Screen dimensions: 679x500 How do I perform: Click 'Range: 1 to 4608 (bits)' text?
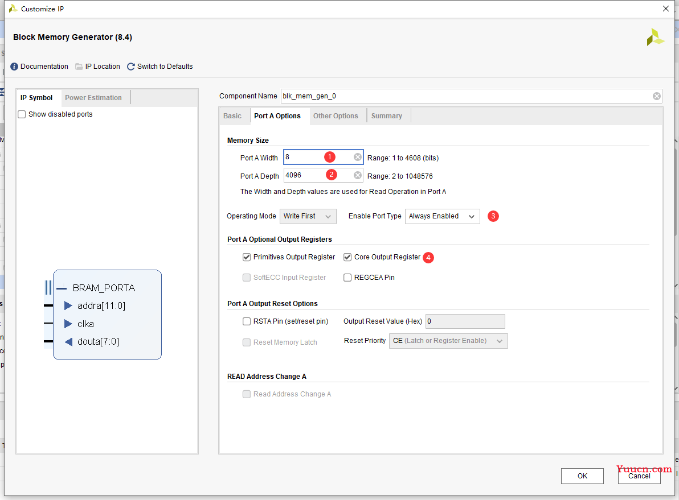click(403, 158)
